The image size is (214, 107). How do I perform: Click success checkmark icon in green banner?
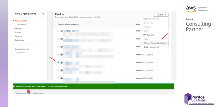[14, 86]
